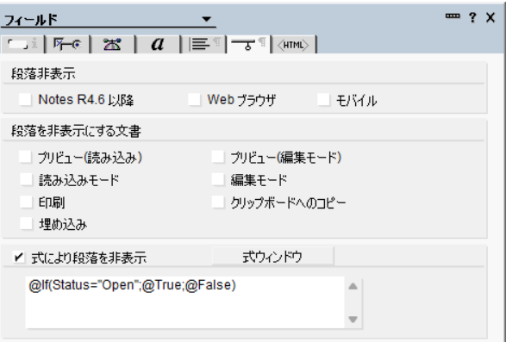Check the 印刷 checkbox

pyautogui.click(x=26, y=202)
